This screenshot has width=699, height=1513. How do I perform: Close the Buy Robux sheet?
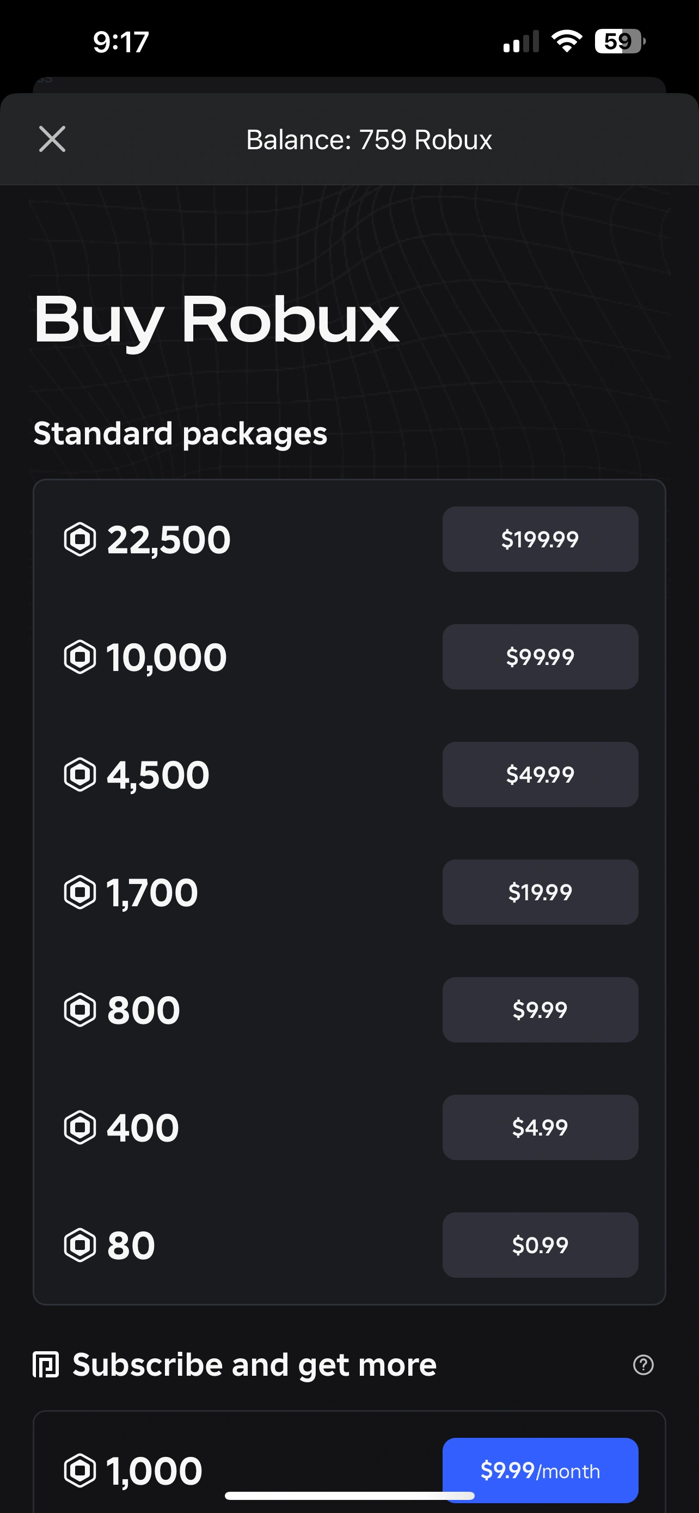click(52, 139)
